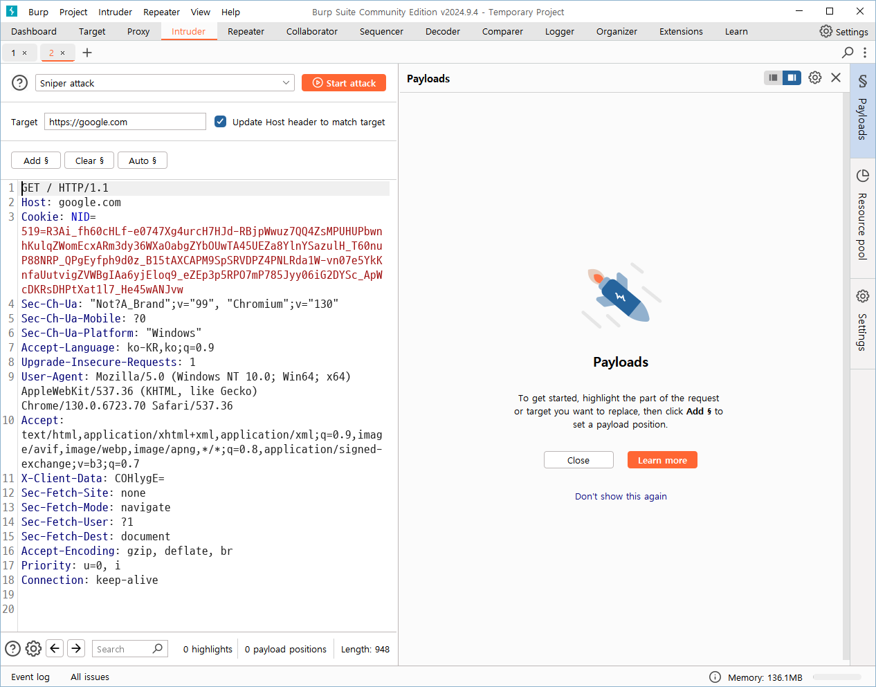Go to next search match arrow

pyautogui.click(x=76, y=648)
